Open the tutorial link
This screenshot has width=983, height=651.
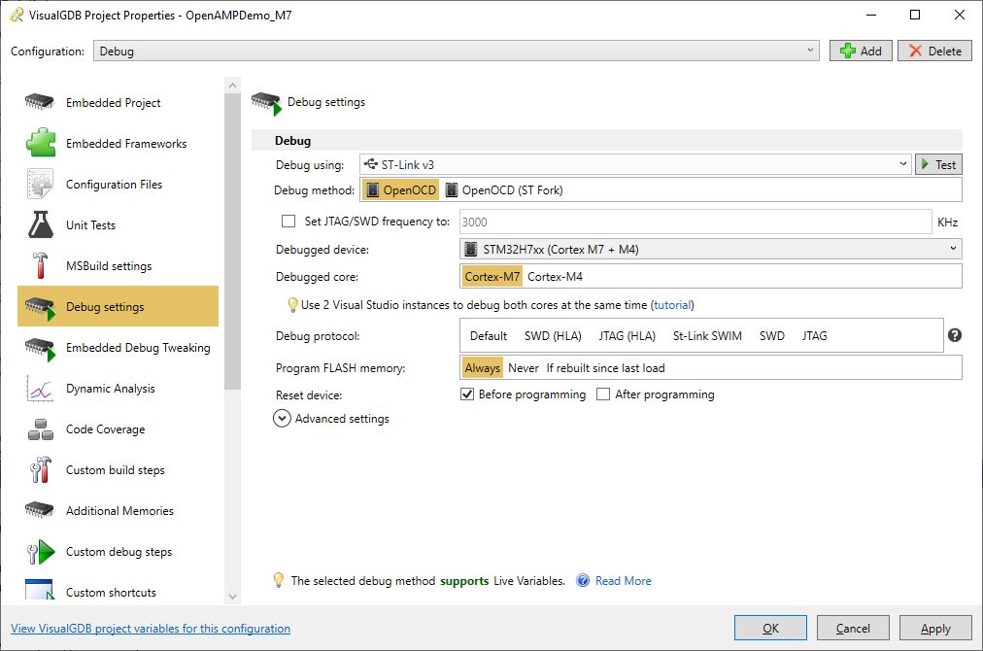(672, 305)
